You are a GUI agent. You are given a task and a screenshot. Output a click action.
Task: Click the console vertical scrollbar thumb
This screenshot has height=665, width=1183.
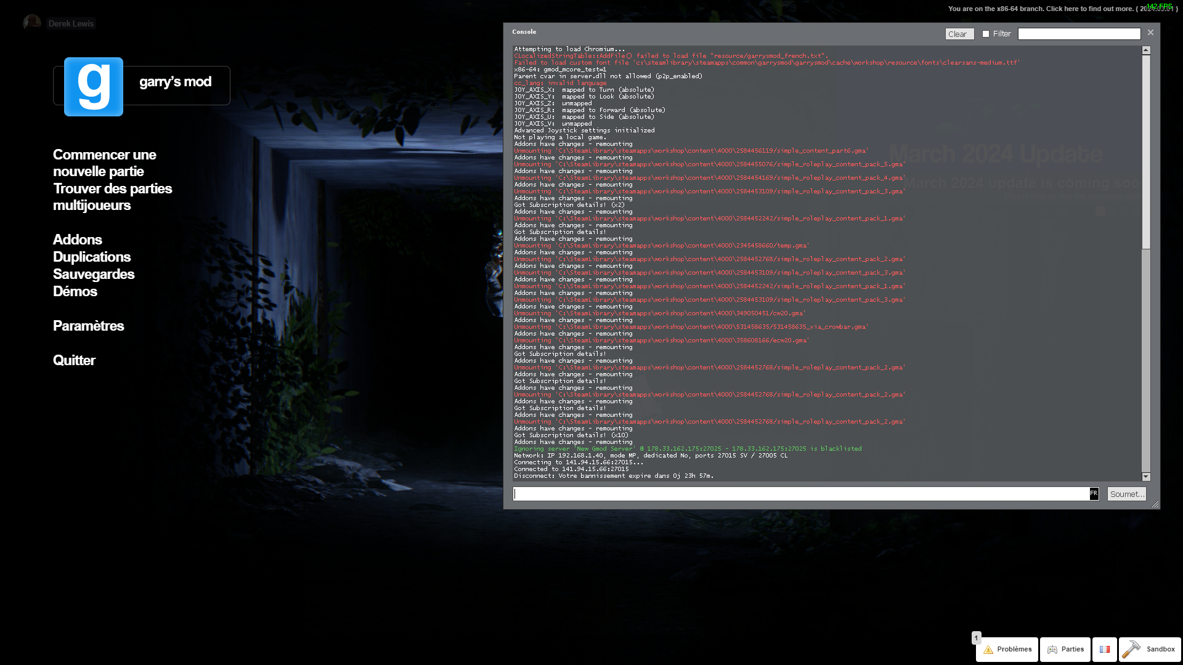(x=1146, y=152)
